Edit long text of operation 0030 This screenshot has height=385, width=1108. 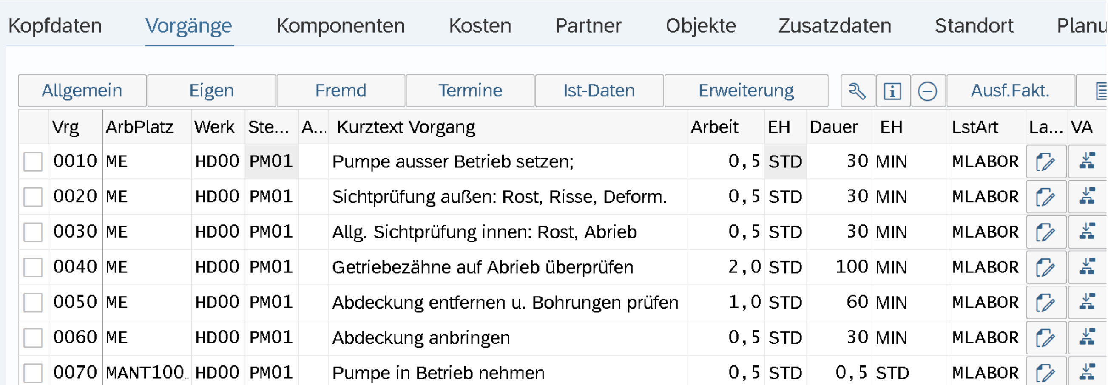click(1046, 231)
